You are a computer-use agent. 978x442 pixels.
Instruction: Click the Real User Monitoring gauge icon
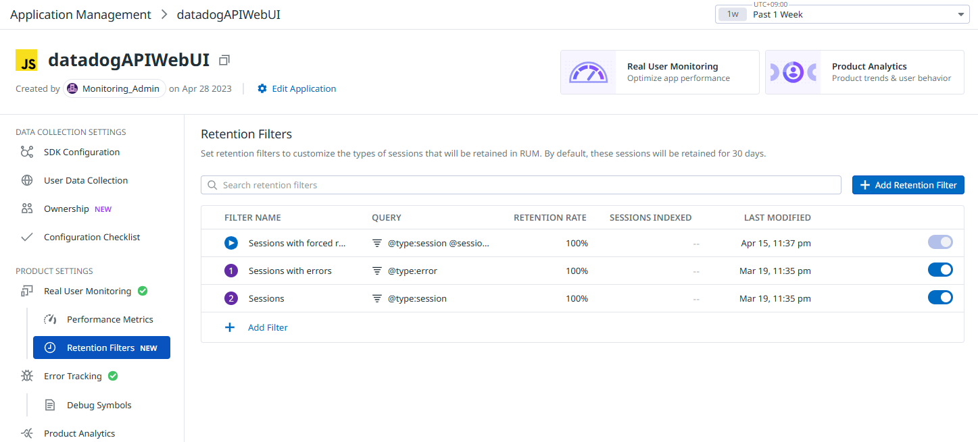588,72
